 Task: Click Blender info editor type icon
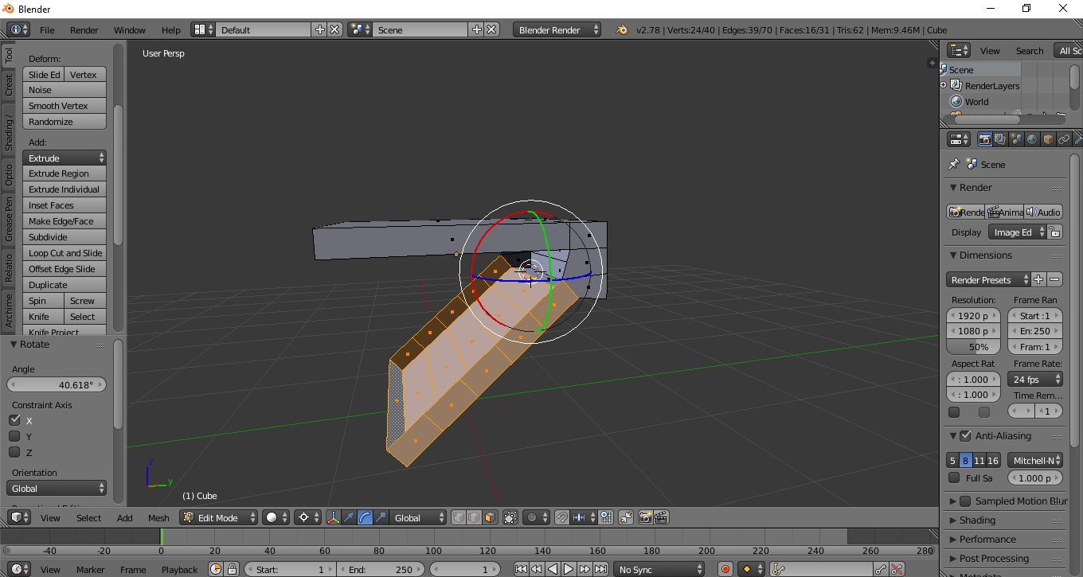(18, 29)
